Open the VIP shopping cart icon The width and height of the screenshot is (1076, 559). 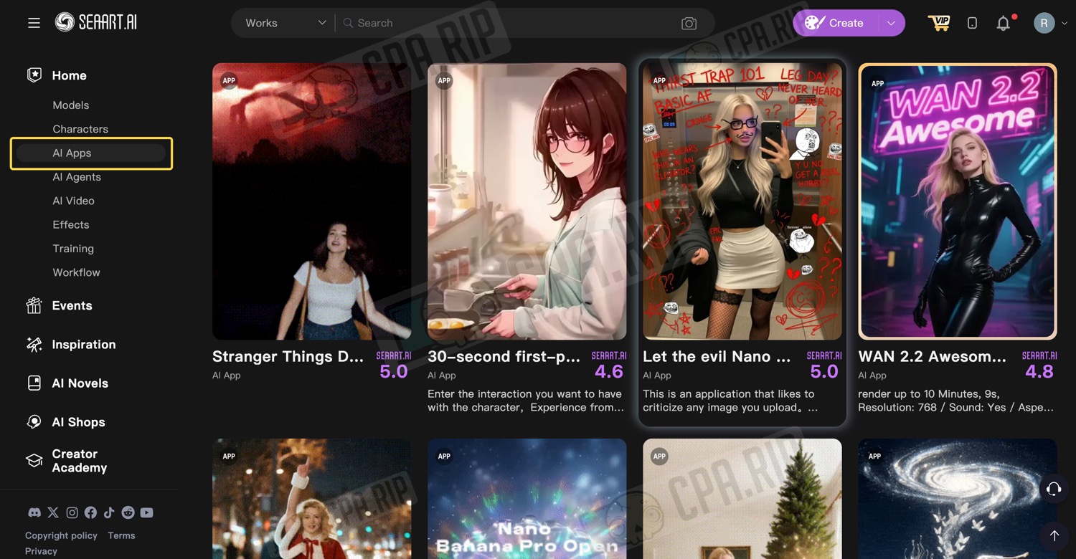(x=938, y=23)
